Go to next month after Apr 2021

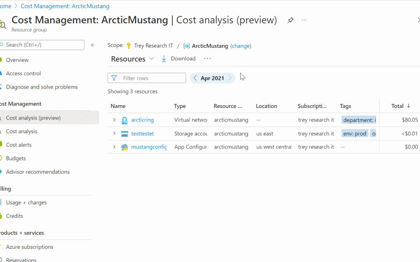(x=230, y=78)
